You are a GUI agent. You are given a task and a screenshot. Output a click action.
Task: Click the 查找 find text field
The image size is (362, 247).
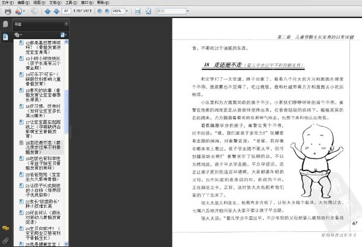pos(171,11)
